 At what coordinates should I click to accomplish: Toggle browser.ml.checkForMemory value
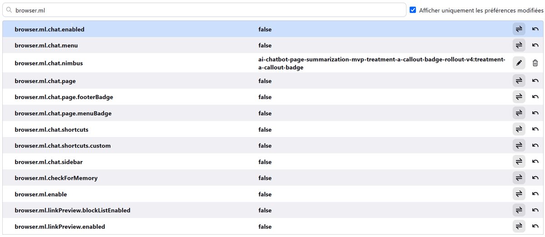click(x=519, y=178)
